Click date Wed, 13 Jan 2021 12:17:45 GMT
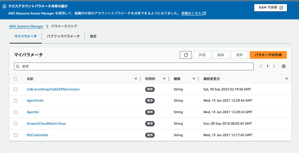Image resolution: width=299 pixels, height=153 pixels. [x=228, y=135]
